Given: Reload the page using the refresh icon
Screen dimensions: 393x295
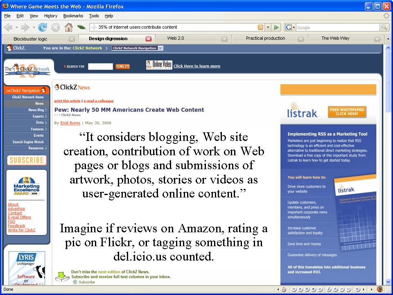Looking at the screenshot, I should pyautogui.click(x=43, y=27).
